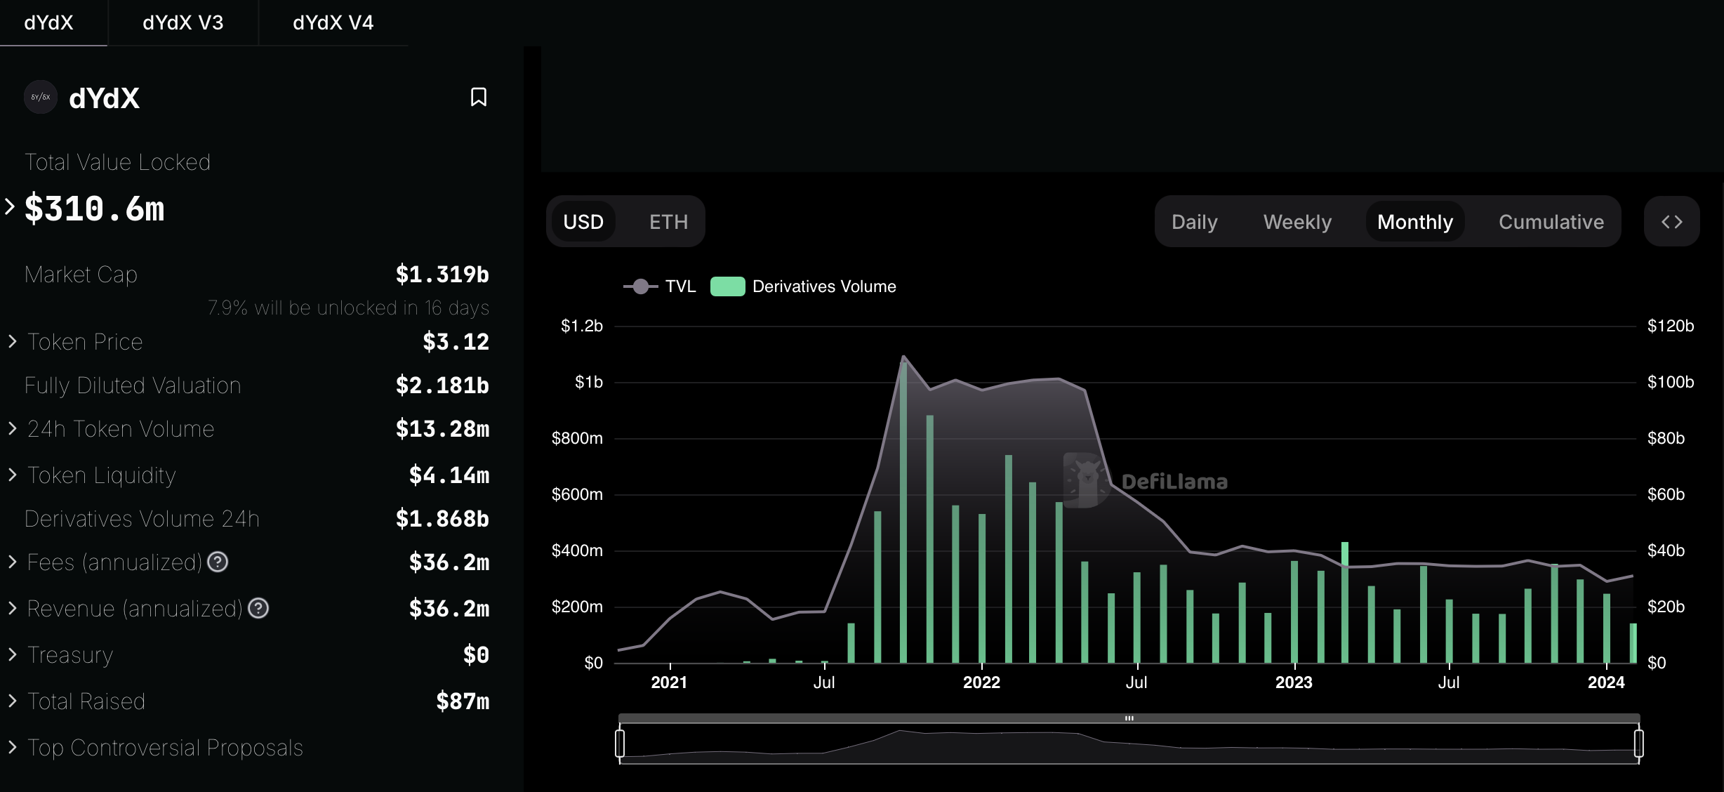This screenshot has height=792, width=1724.
Task: Set chart interval to Daily
Action: (x=1194, y=222)
